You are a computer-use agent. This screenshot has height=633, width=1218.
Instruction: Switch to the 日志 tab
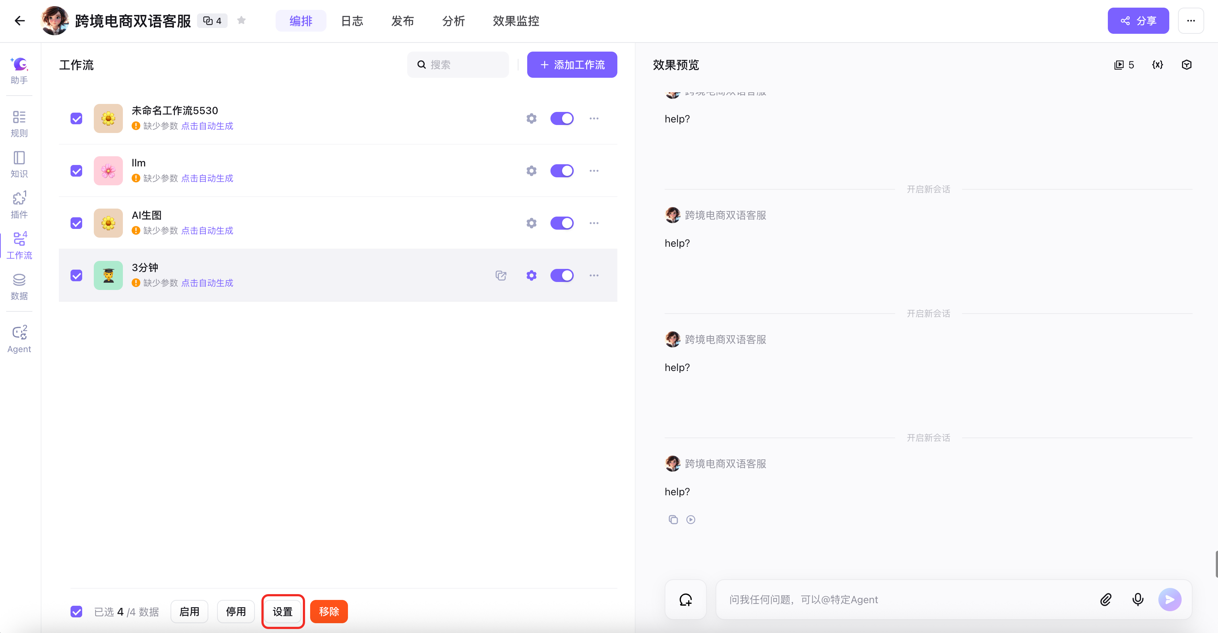click(352, 21)
